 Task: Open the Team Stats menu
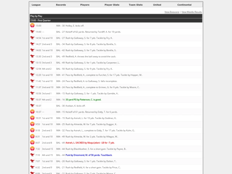pos(136,5)
